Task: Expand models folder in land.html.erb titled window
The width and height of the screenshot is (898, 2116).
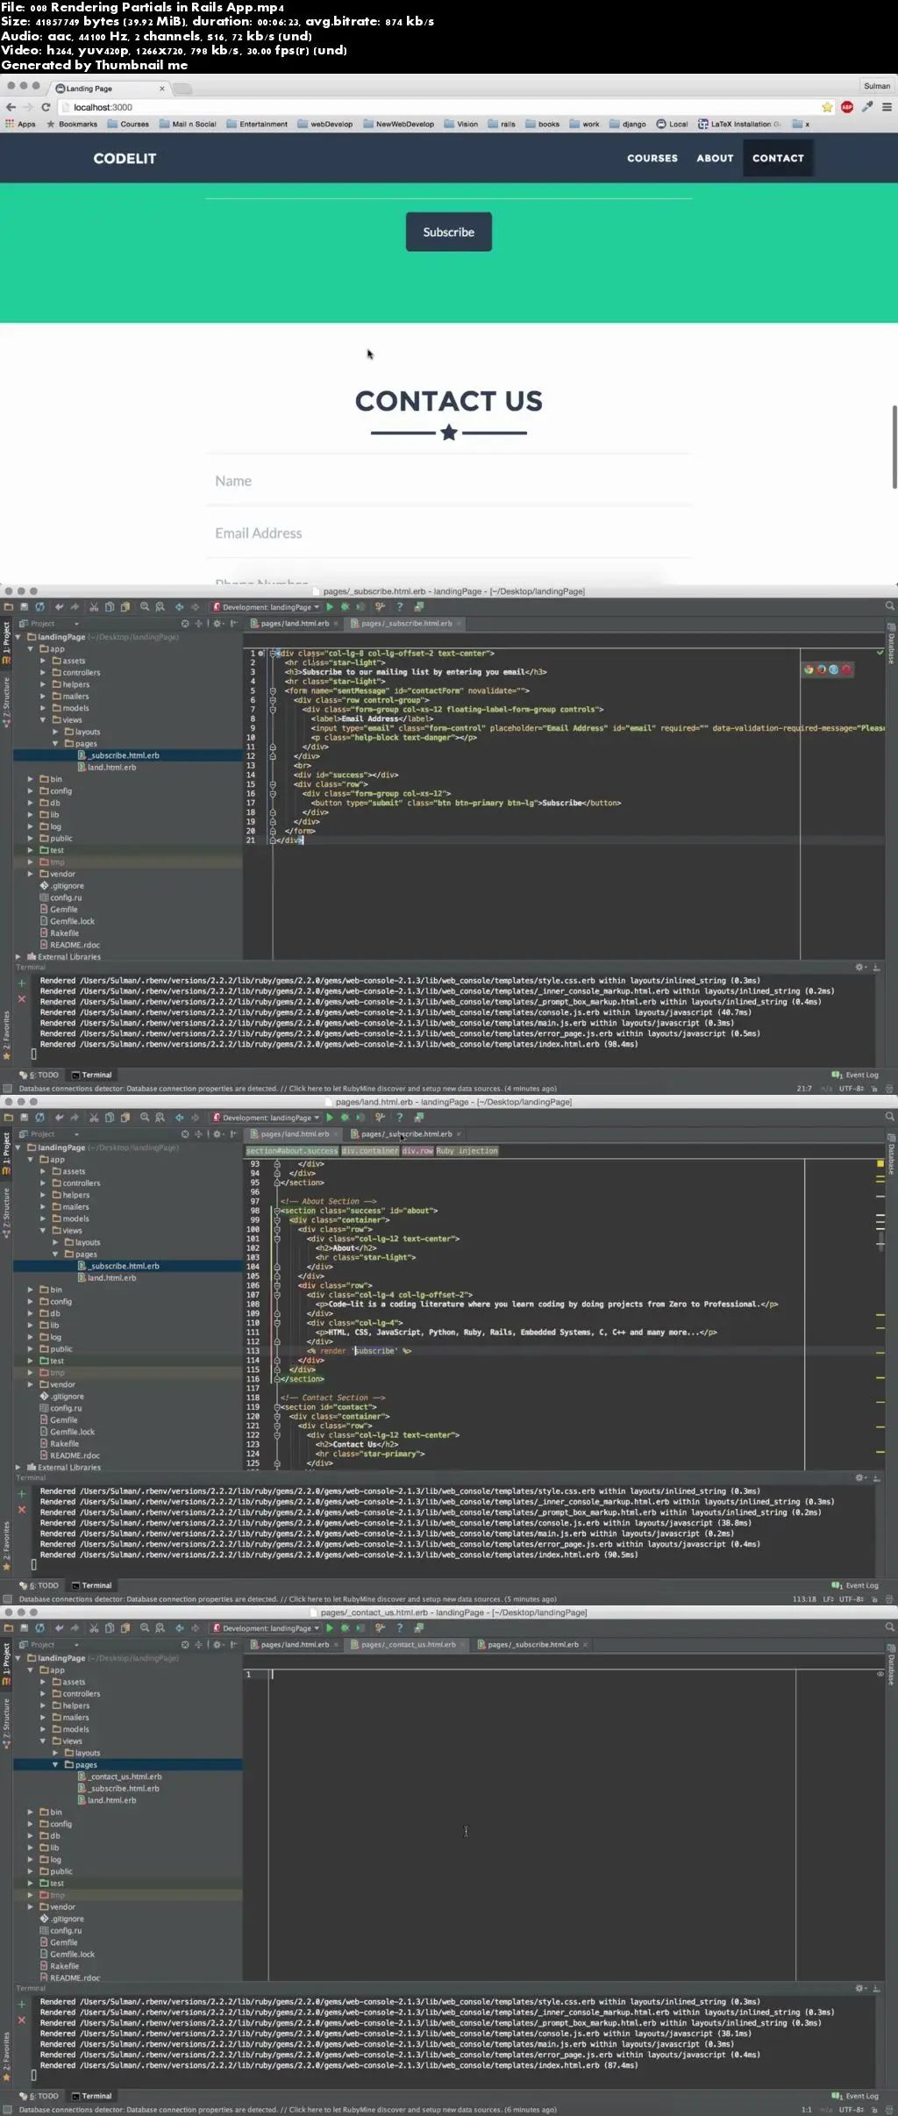Action: click(43, 1219)
